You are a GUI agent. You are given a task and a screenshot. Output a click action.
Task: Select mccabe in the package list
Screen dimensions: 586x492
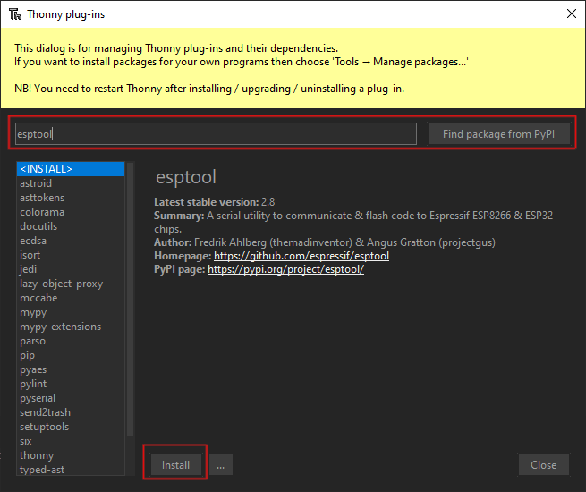71,298
